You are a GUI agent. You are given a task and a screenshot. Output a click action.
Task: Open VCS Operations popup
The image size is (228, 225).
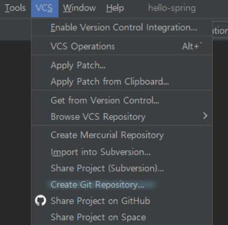(122, 46)
